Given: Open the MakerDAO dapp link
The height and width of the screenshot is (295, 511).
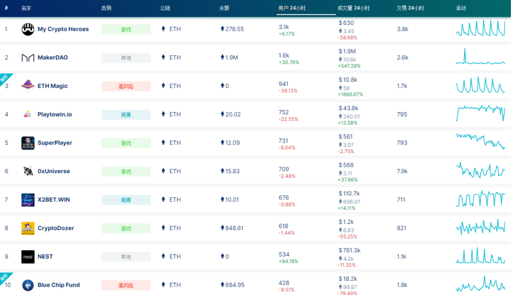Looking at the screenshot, I should pos(53,57).
